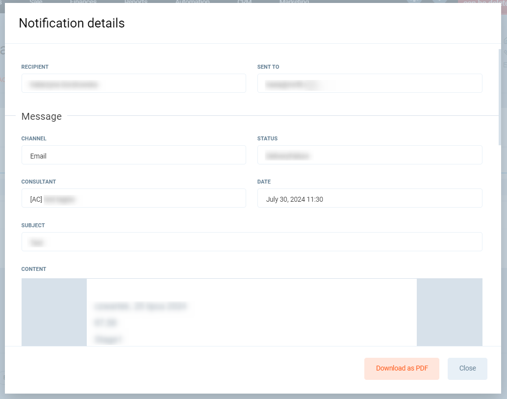
Task: Click the first blurred line in content
Action: (140, 307)
